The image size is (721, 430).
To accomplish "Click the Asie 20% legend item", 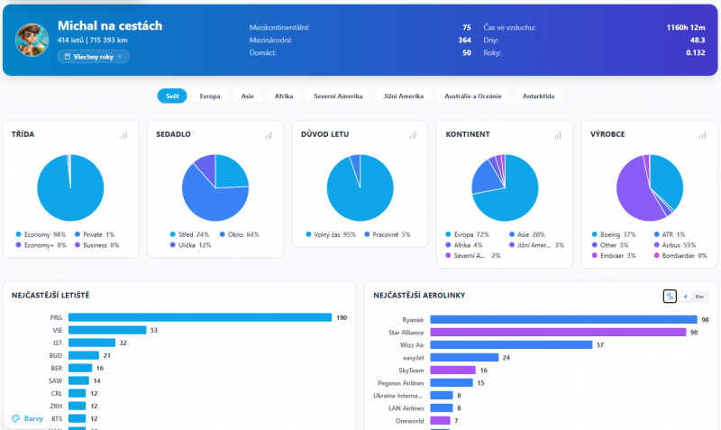I will [527, 234].
